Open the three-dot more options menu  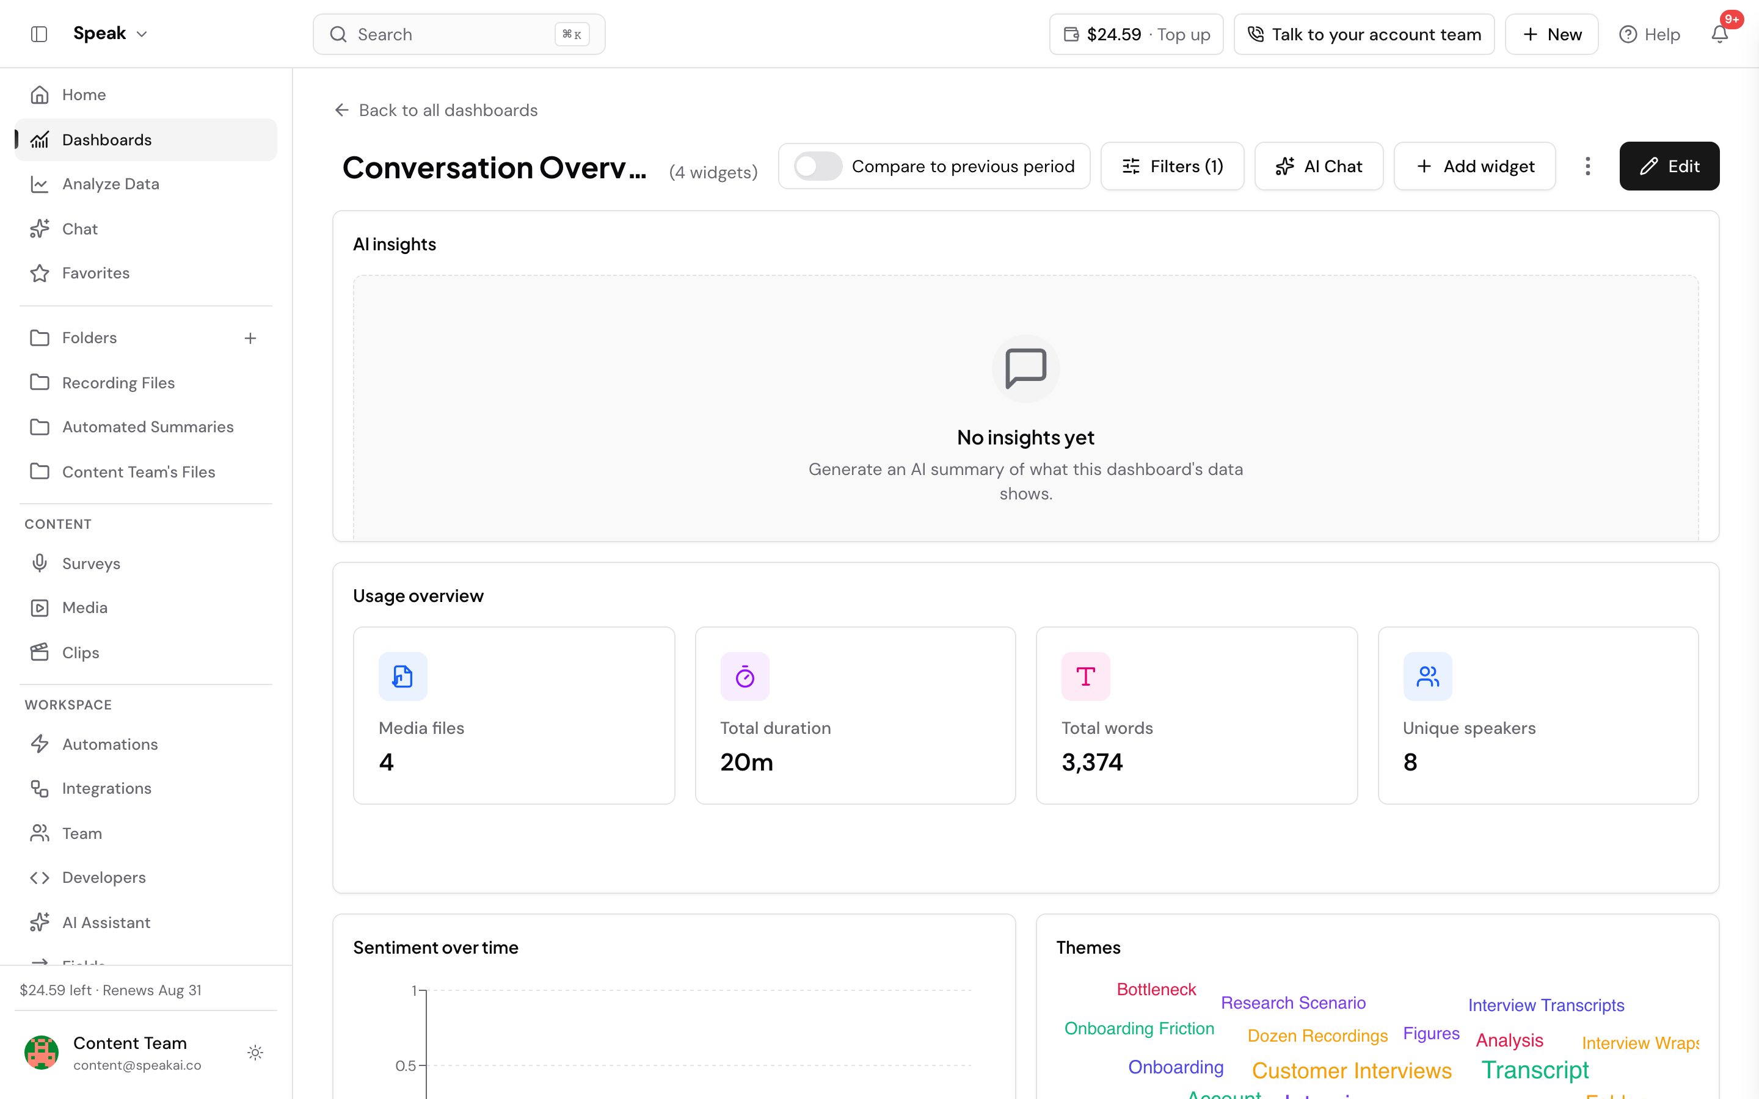pos(1587,165)
